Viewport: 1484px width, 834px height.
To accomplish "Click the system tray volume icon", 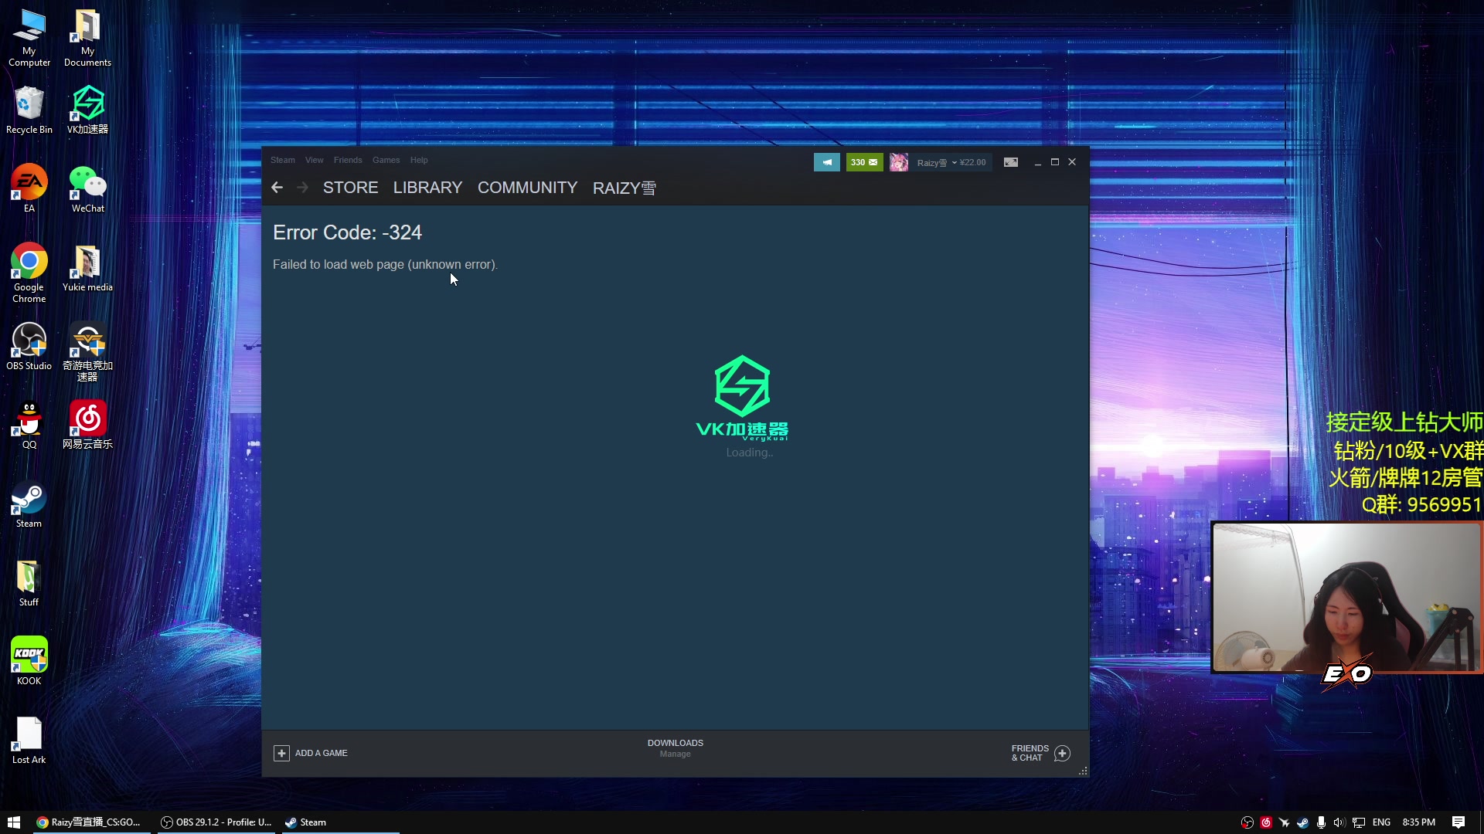I will point(1339,822).
